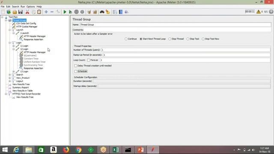274x154 pixels.
Task: Select CSV Data Set Config in tree
Action: (x=26, y=24)
